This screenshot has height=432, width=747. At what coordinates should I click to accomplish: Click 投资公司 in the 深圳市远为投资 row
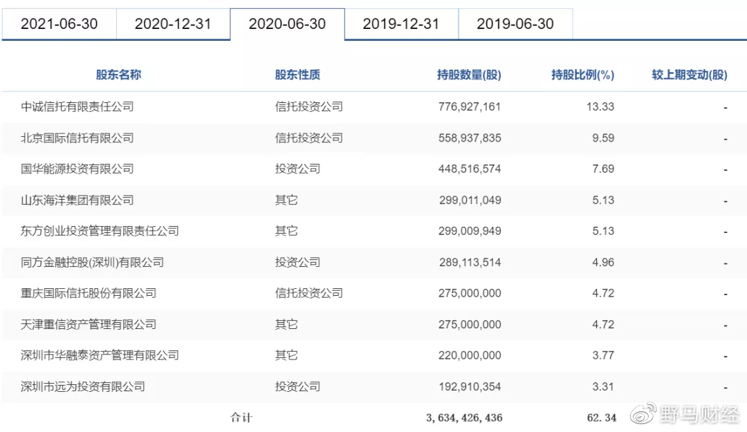point(297,386)
